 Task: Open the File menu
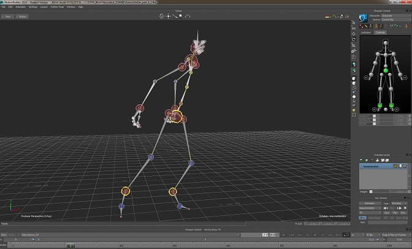click(4, 7)
